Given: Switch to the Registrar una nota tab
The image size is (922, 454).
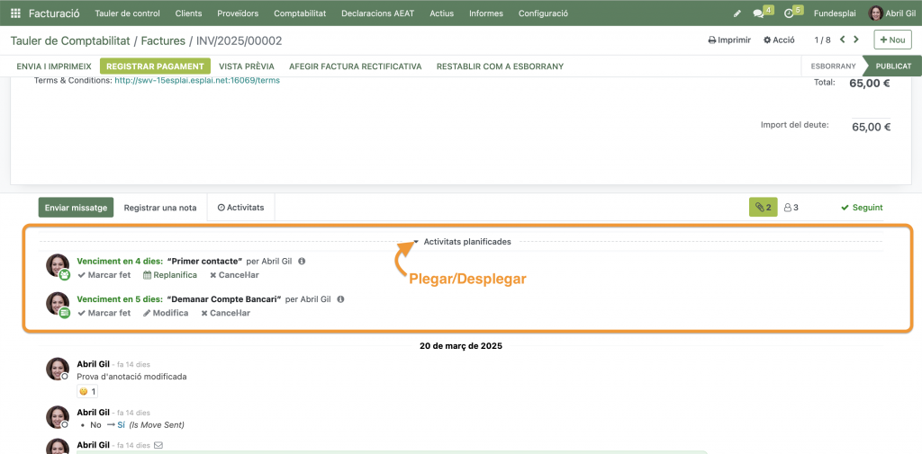Looking at the screenshot, I should pyautogui.click(x=160, y=208).
